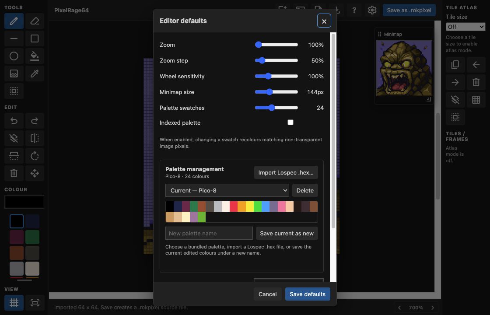
Task: Select the dark green sidebar swatch
Action: click(x=32, y=237)
